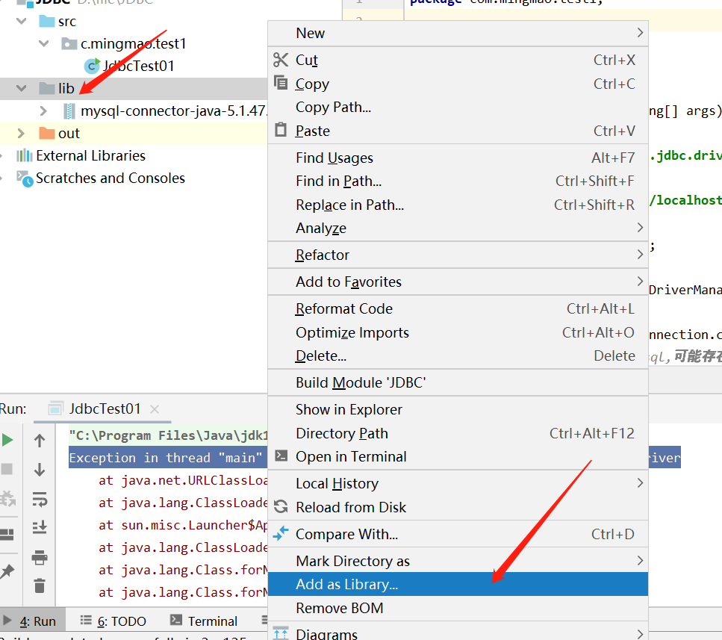Select Add as Library menu item
722x640 pixels.
point(458,584)
